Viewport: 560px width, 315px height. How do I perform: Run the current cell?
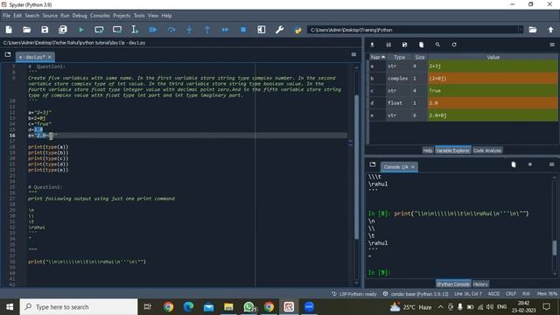[x=99, y=30]
